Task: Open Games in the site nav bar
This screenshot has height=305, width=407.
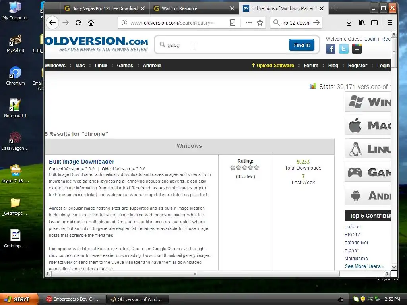Action: pyautogui.click(x=125, y=66)
